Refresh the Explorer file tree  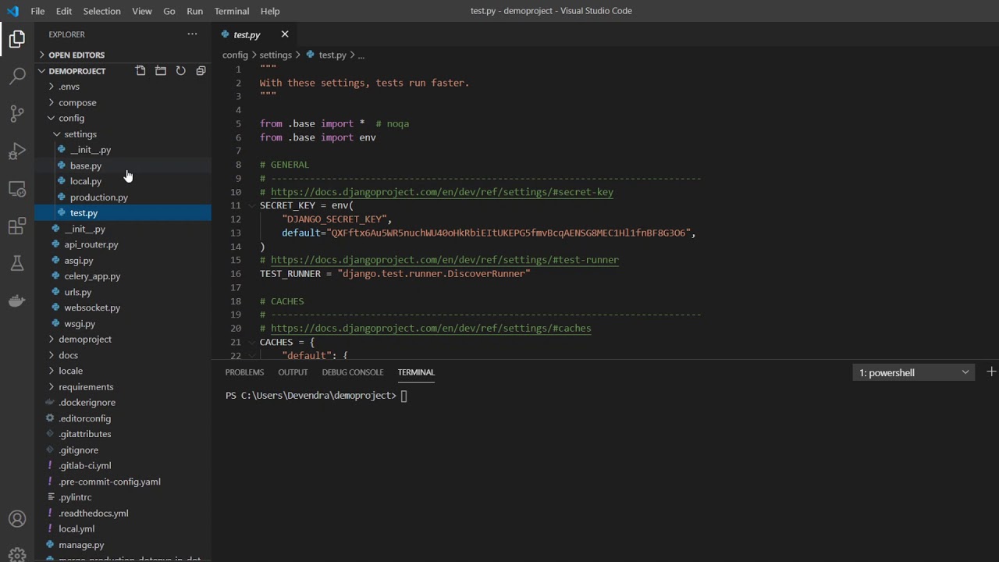pyautogui.click(x=180, y=71)
